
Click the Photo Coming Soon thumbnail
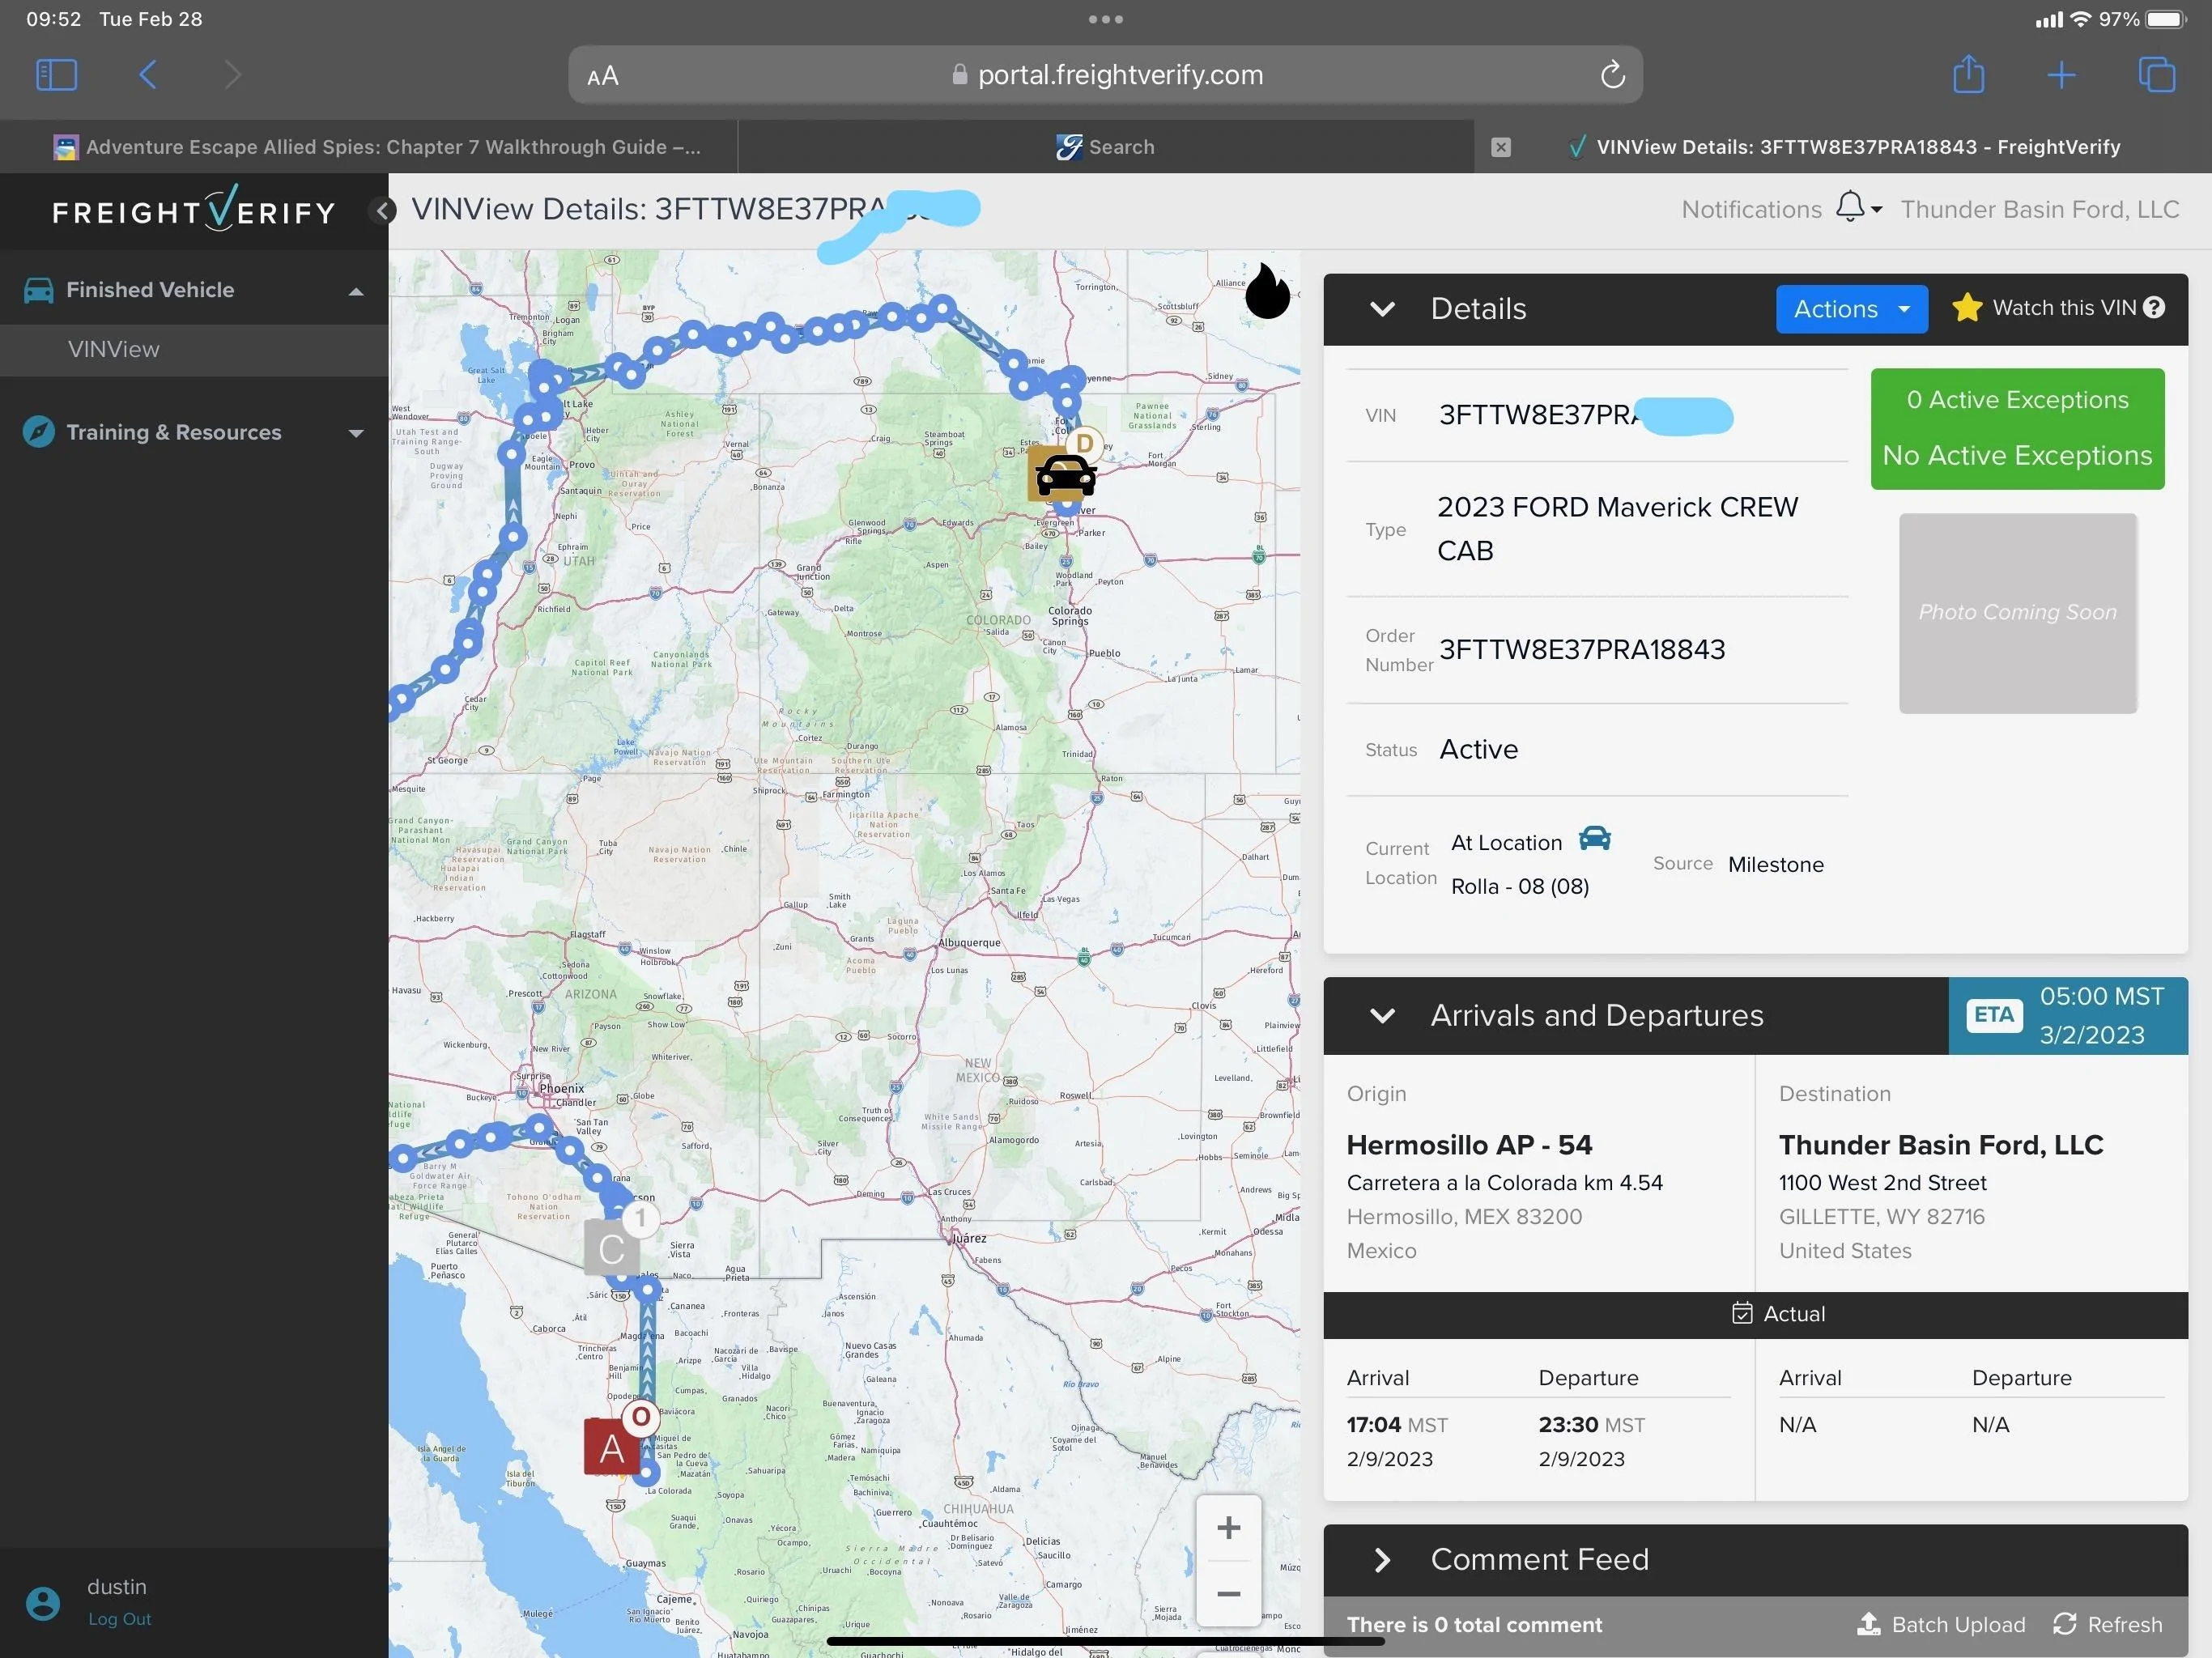pos(2017,612)
